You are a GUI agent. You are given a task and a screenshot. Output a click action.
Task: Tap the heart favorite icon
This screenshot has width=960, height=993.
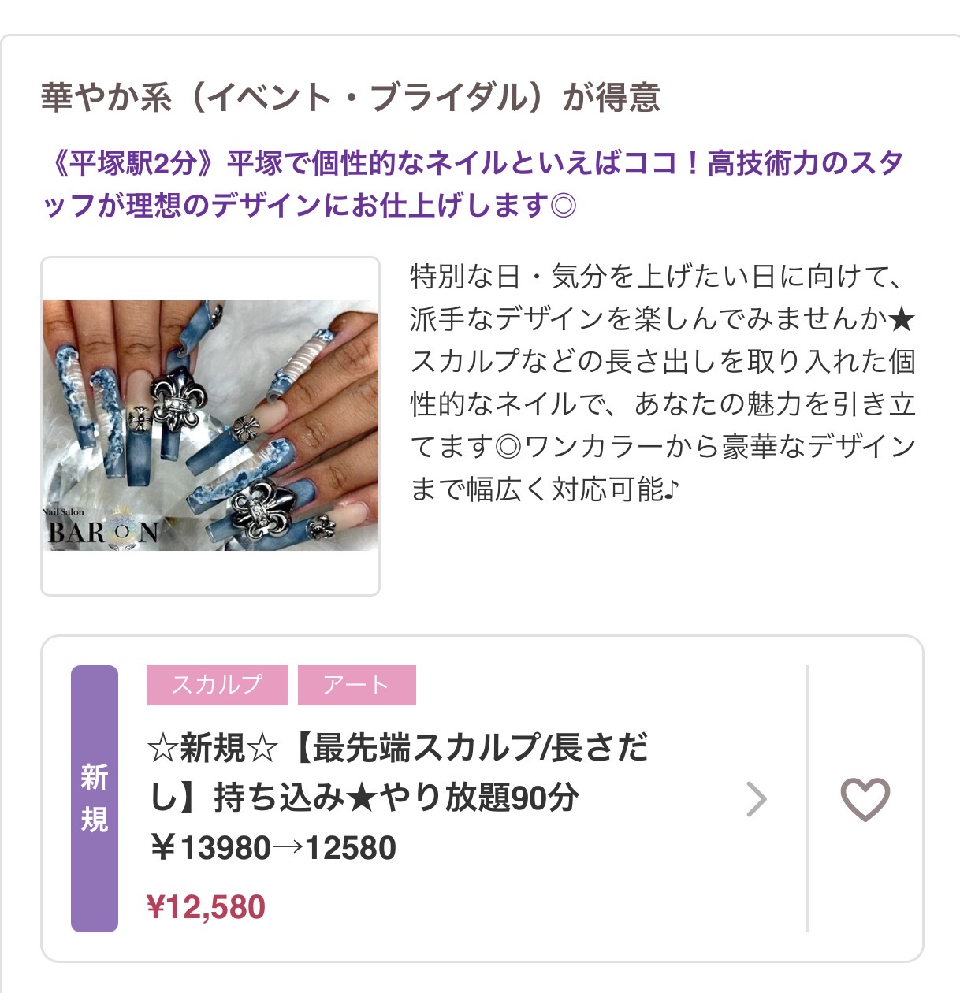pos(865,799)
